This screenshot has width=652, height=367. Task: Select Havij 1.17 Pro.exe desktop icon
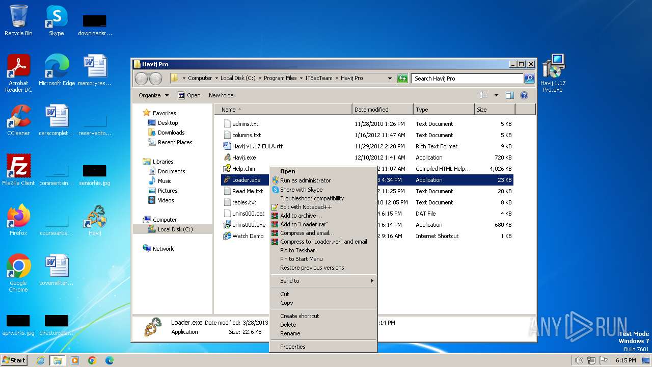[x=553, y=73]
